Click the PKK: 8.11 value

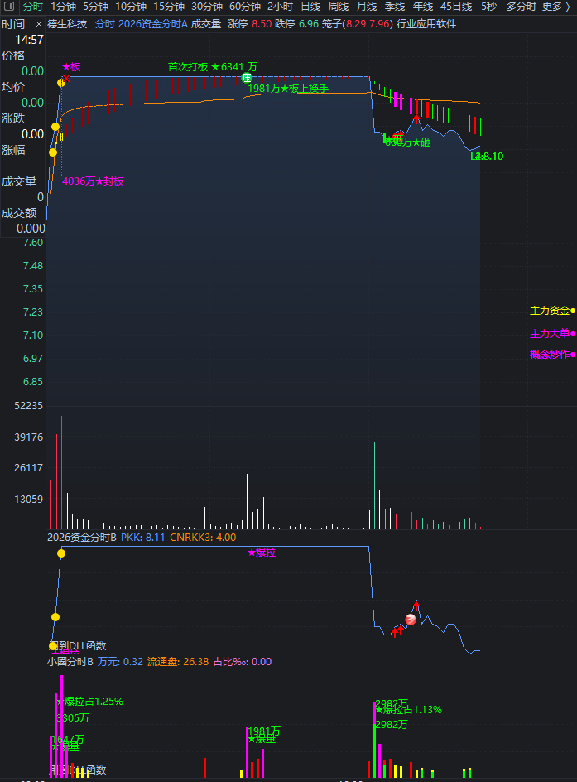[143, 538]
